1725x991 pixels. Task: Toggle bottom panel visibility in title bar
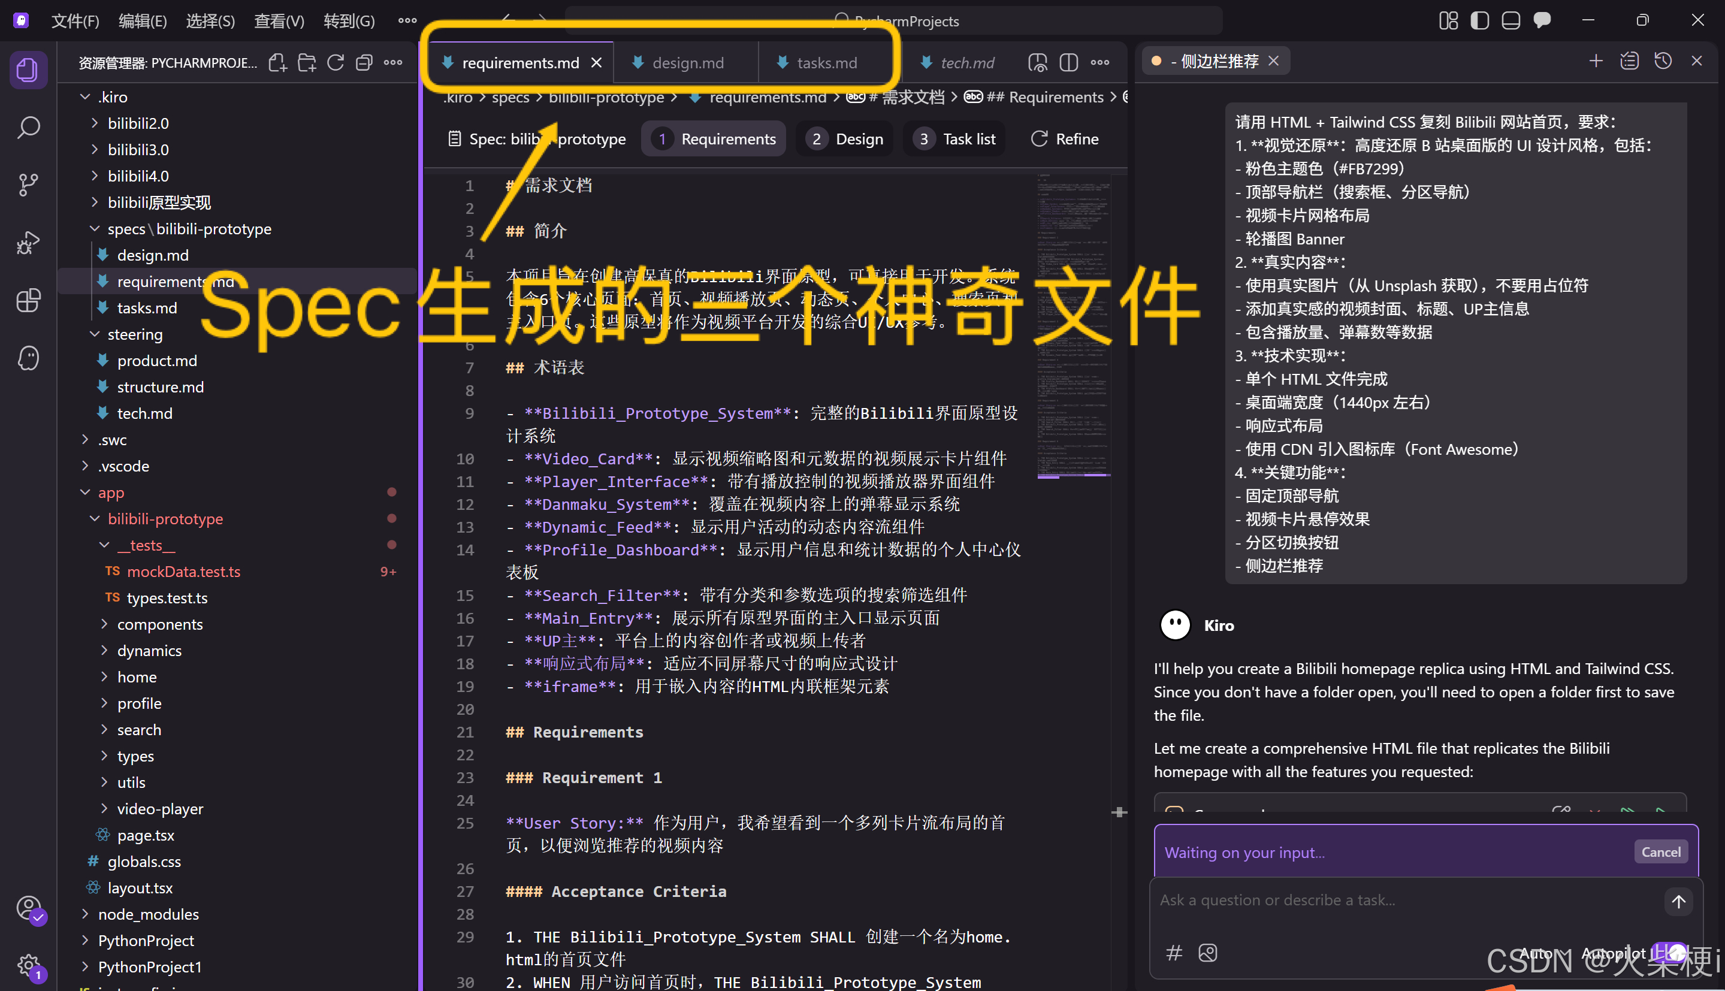point(1510,20)
